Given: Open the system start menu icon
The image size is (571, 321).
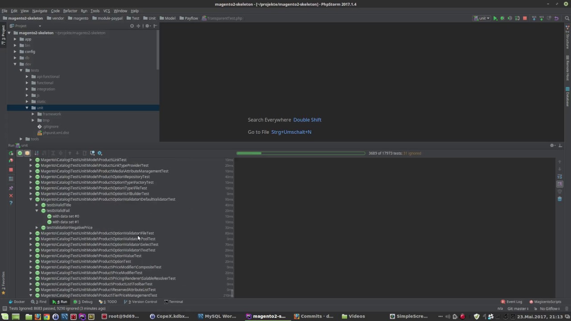Looking at the screenshot, I should coord(5,317).
